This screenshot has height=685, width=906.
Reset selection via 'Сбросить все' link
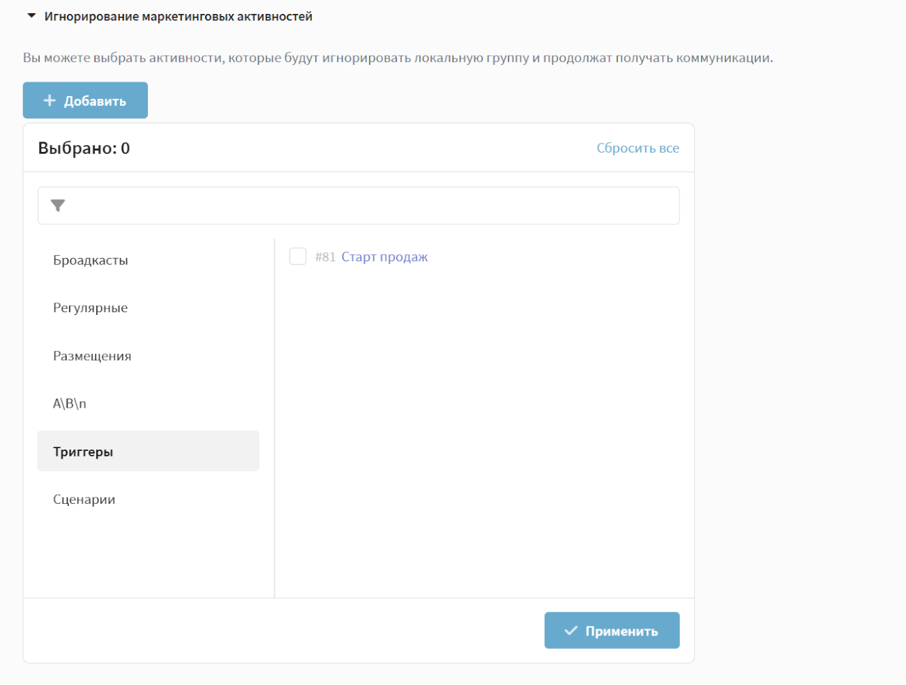[637, 148]
